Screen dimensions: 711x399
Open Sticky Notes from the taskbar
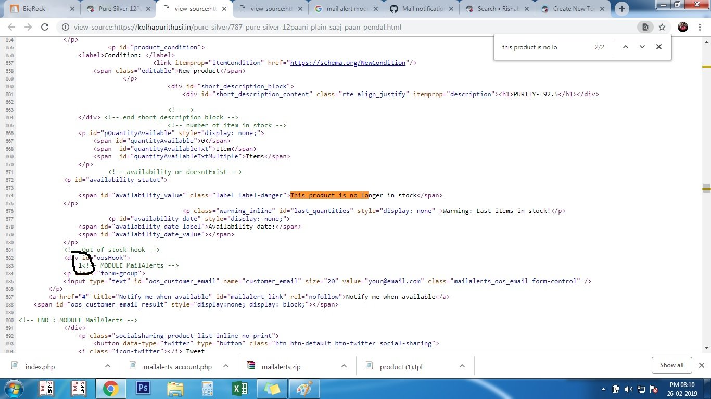pyautogui.click(x=272, y=389)
